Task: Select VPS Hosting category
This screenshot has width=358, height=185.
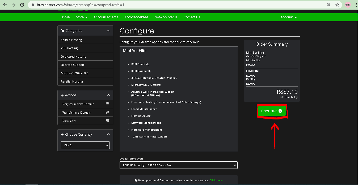Action: [x=69, y=48]
